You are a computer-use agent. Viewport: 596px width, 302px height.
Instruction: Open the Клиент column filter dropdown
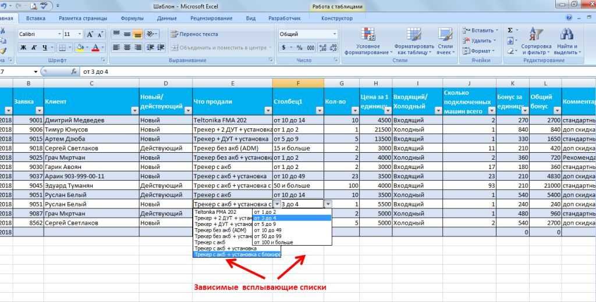click(x=134, y=110)
